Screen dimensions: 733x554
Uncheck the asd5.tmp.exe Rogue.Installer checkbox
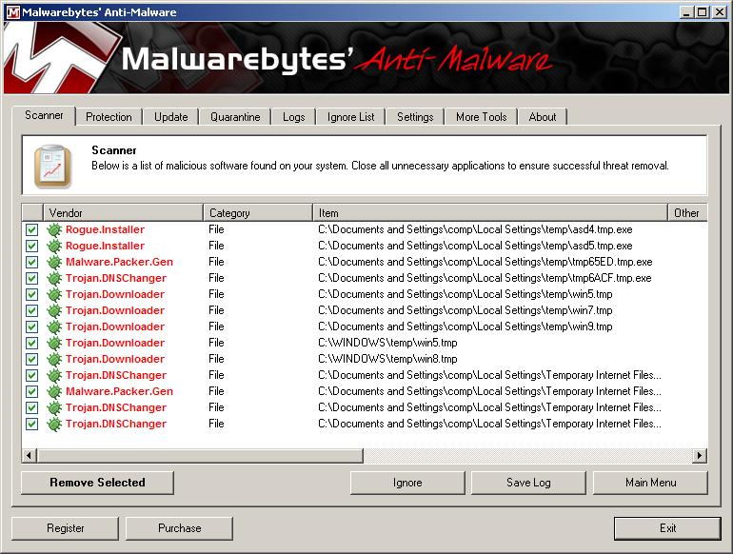pyautogui.click(x=31, y=246)
